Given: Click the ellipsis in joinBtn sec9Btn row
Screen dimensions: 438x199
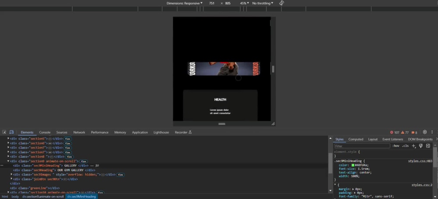Looking at the screenshot, I should click(66, 179).
